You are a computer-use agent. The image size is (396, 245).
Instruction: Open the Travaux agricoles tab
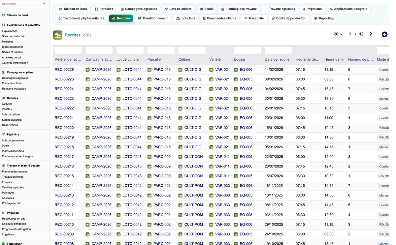point(280,9)
